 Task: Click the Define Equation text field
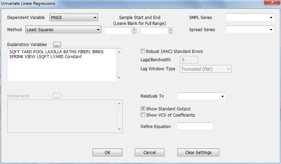(x=195, y=126)
